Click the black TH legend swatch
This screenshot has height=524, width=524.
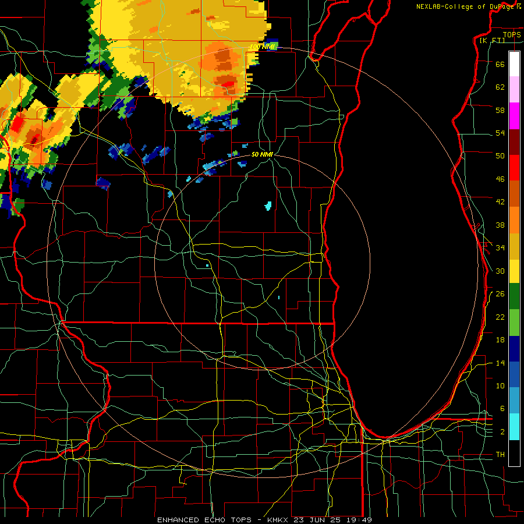[x=514, y=453]
